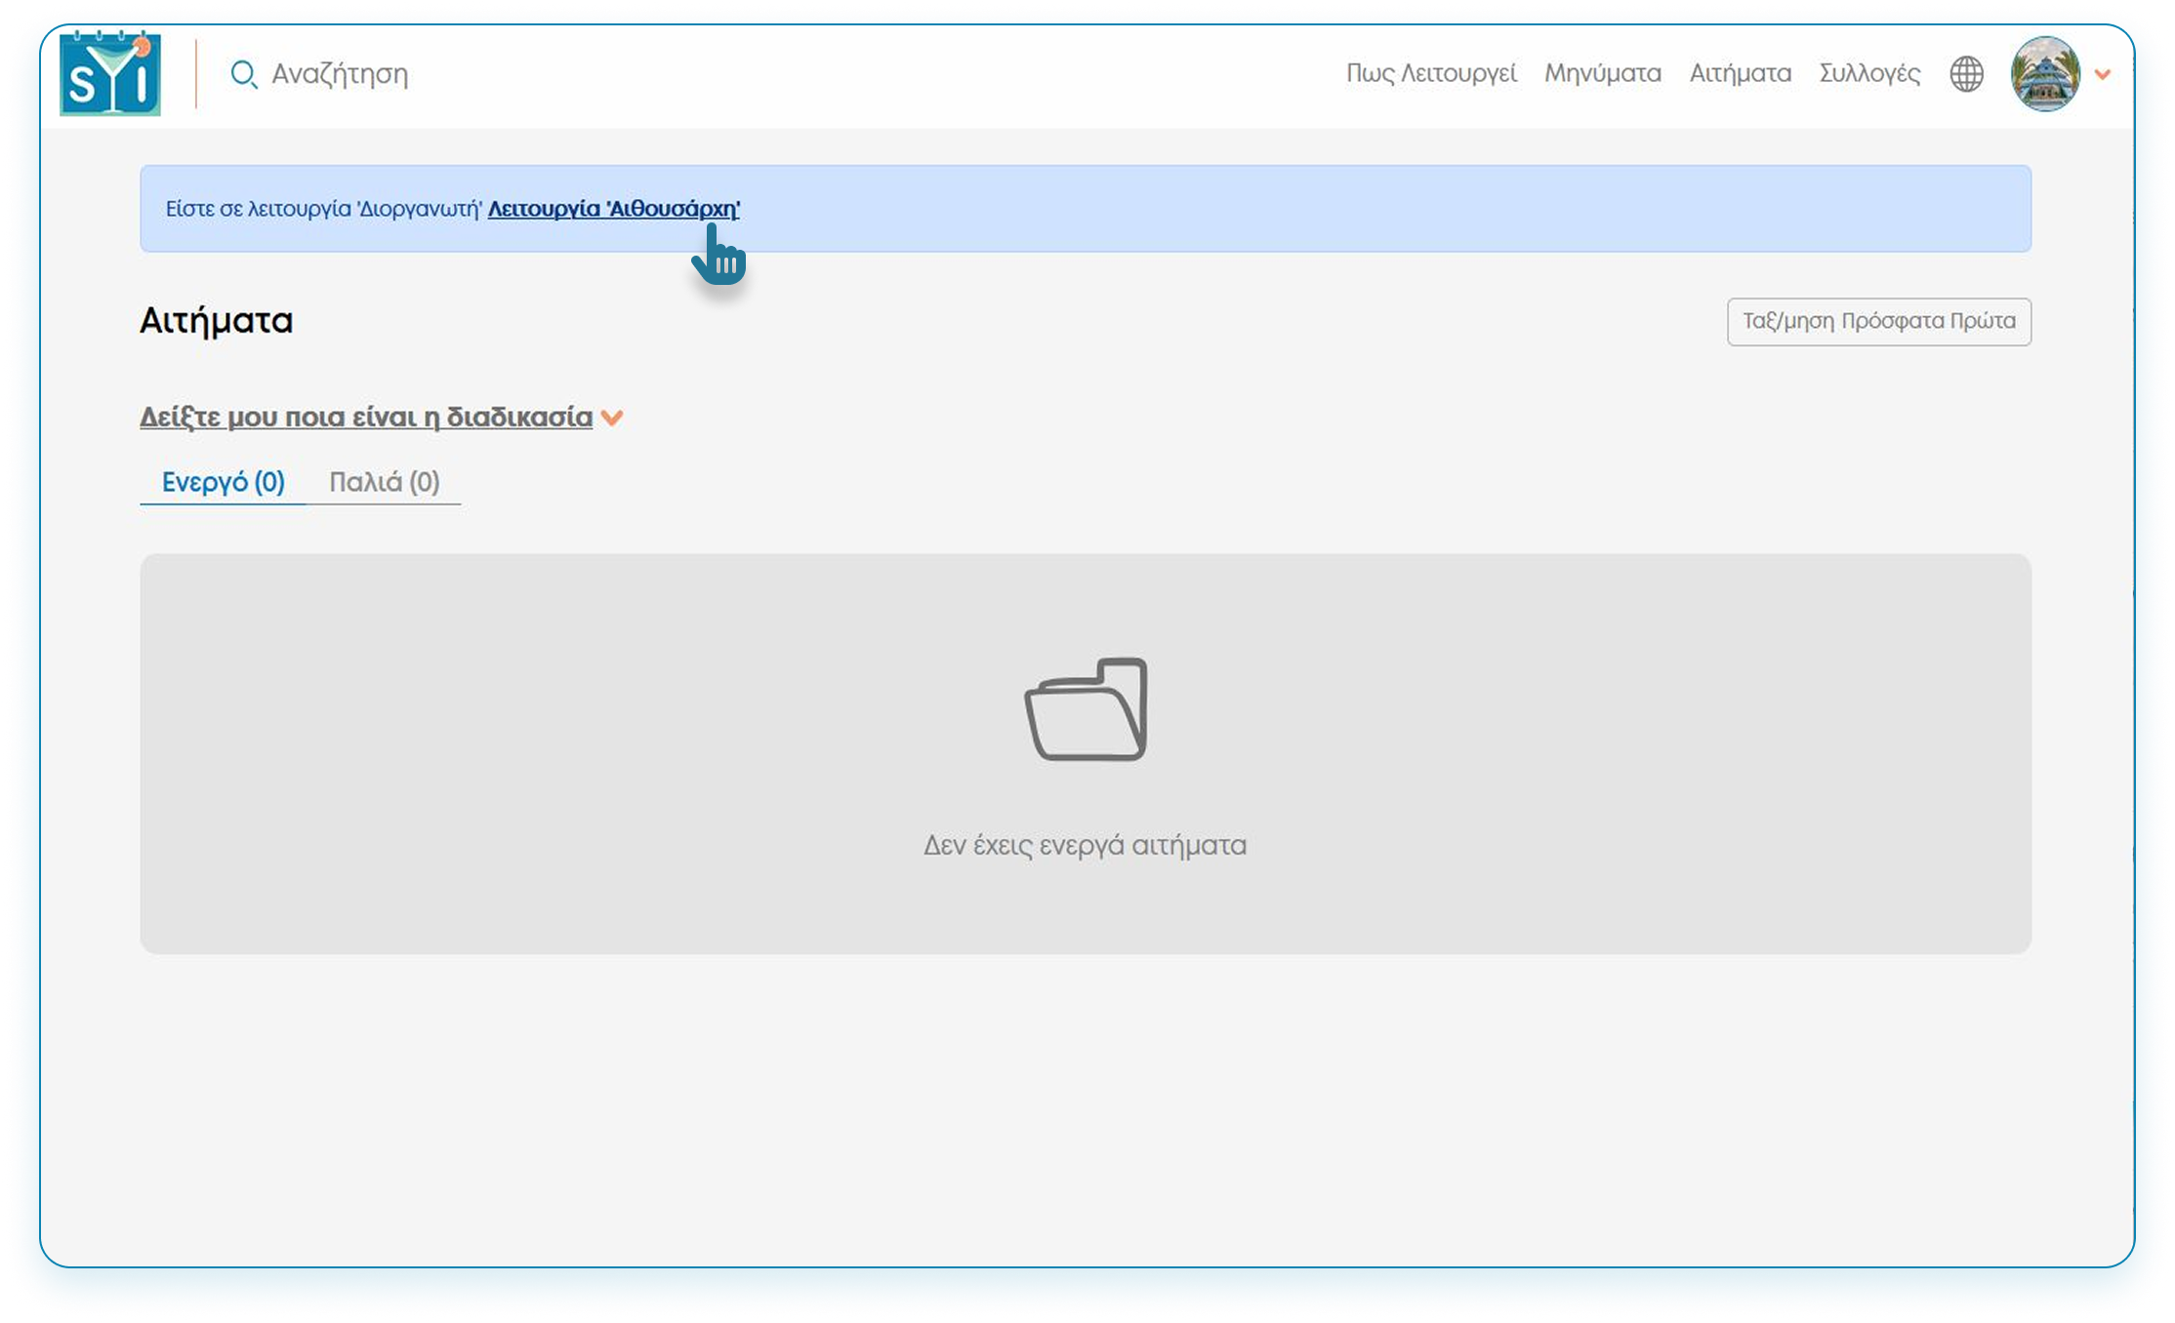
Task: Switch to Λειτουργία 'Αιθουσάρχη' mode
Action: pos(614,208)
